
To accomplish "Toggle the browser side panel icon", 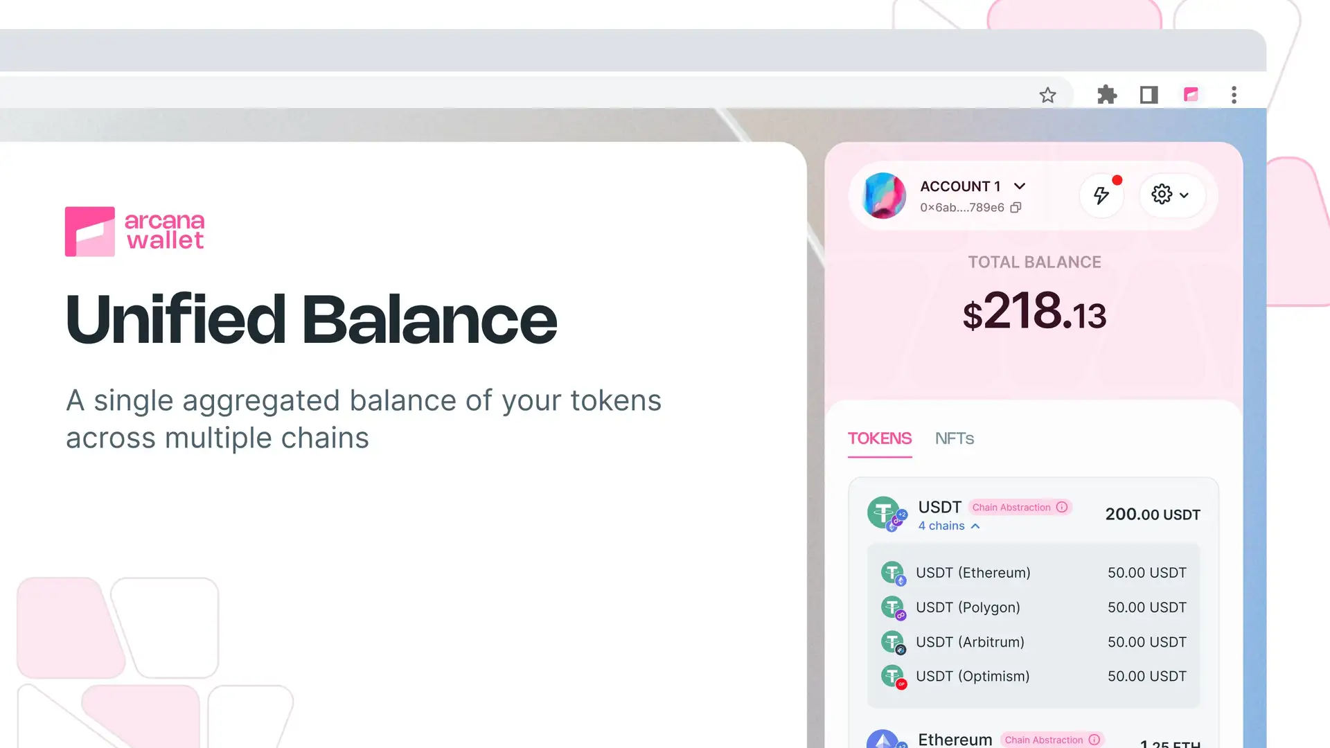I will [x=1149, y=95].
